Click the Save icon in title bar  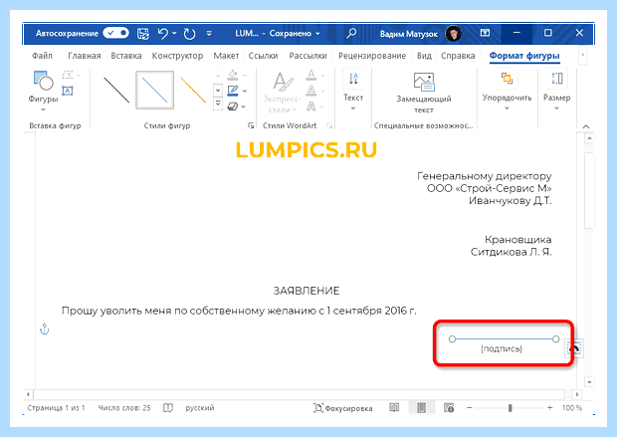[143, 34]
